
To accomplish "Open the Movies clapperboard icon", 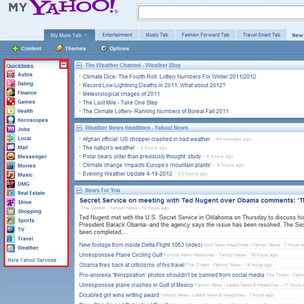I will click(x=11, y=165).
